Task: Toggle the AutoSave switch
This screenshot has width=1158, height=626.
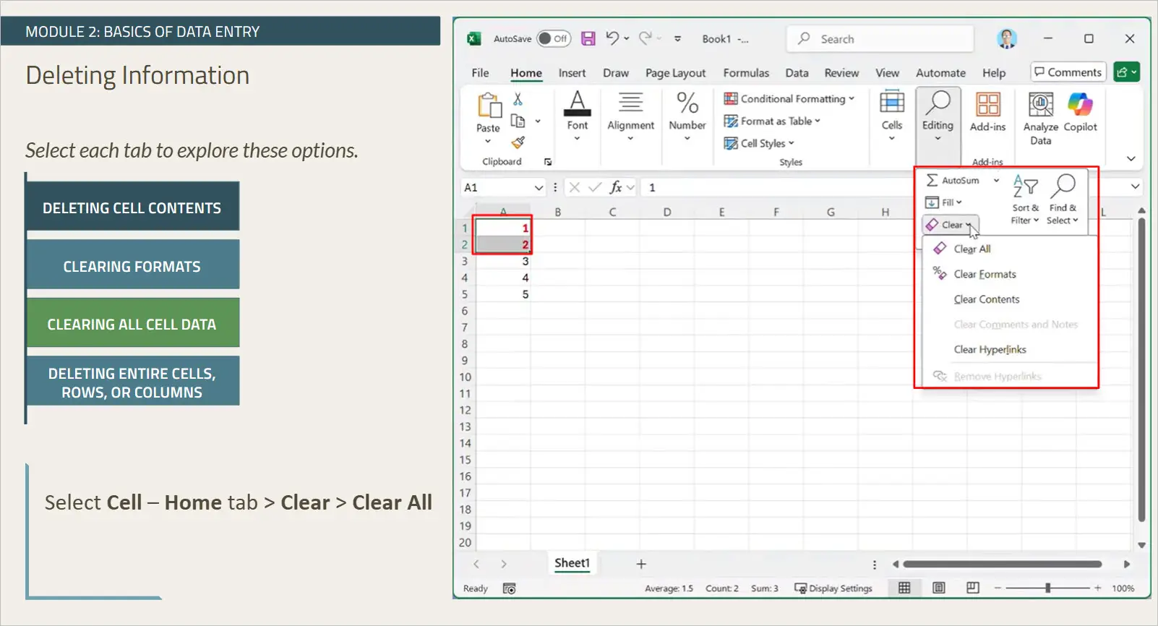Action: tap(554, 39)
